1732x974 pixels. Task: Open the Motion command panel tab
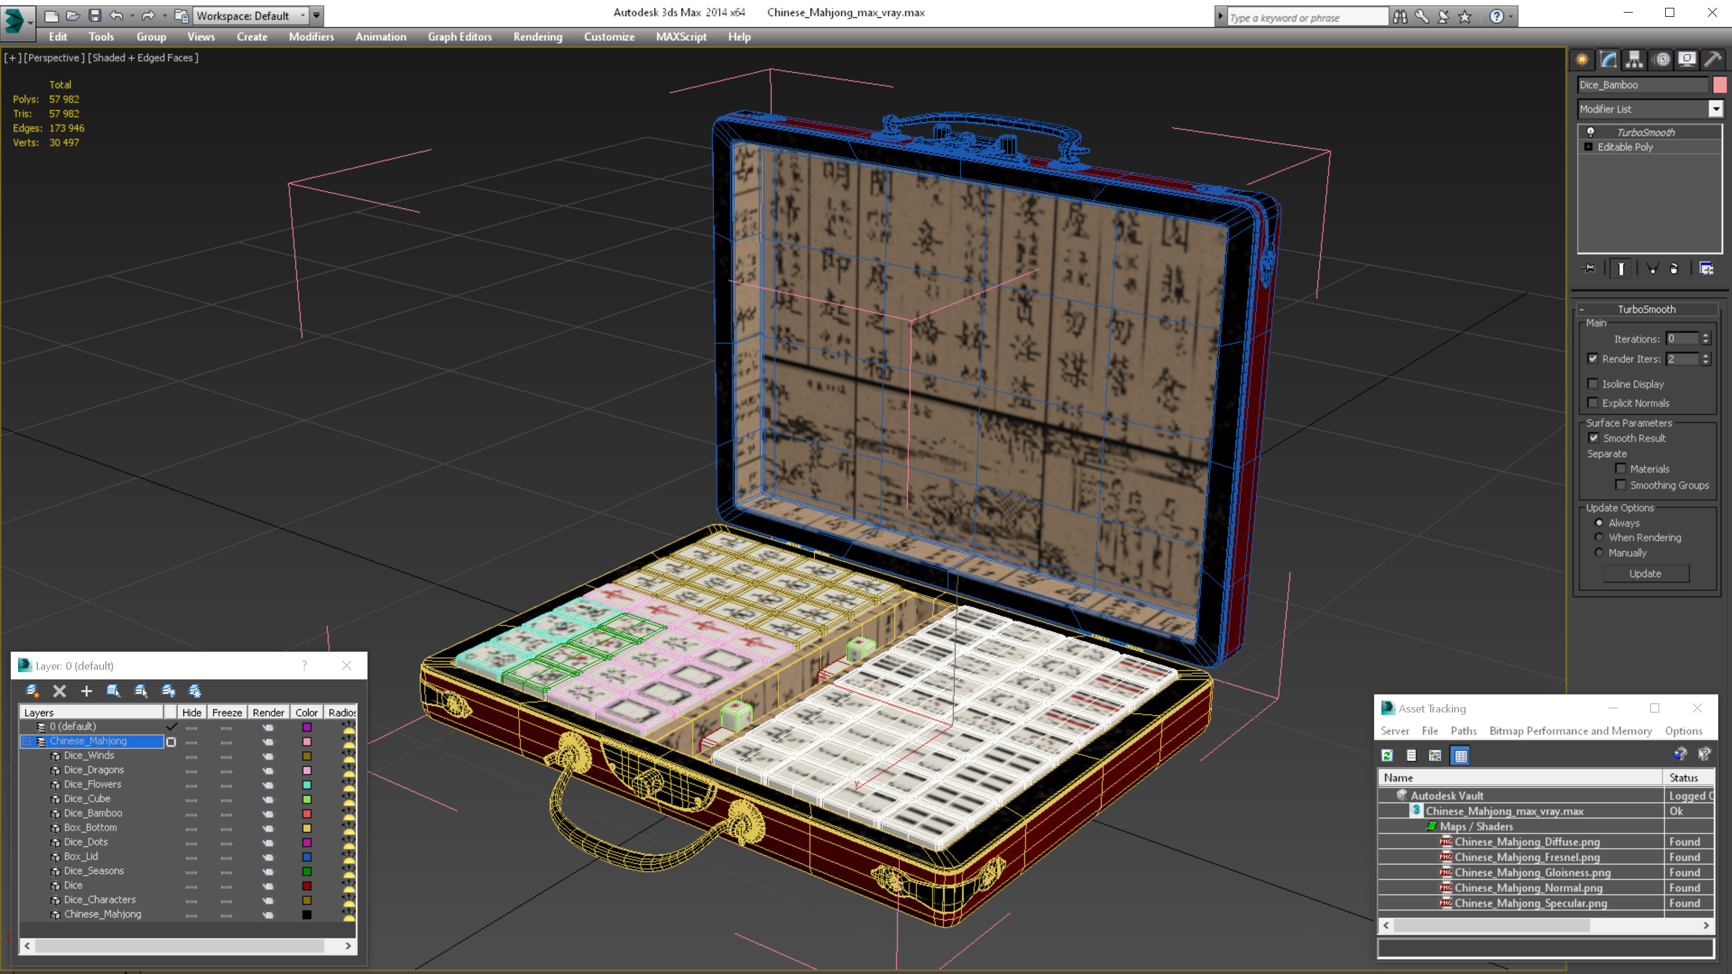(1662, 60)
